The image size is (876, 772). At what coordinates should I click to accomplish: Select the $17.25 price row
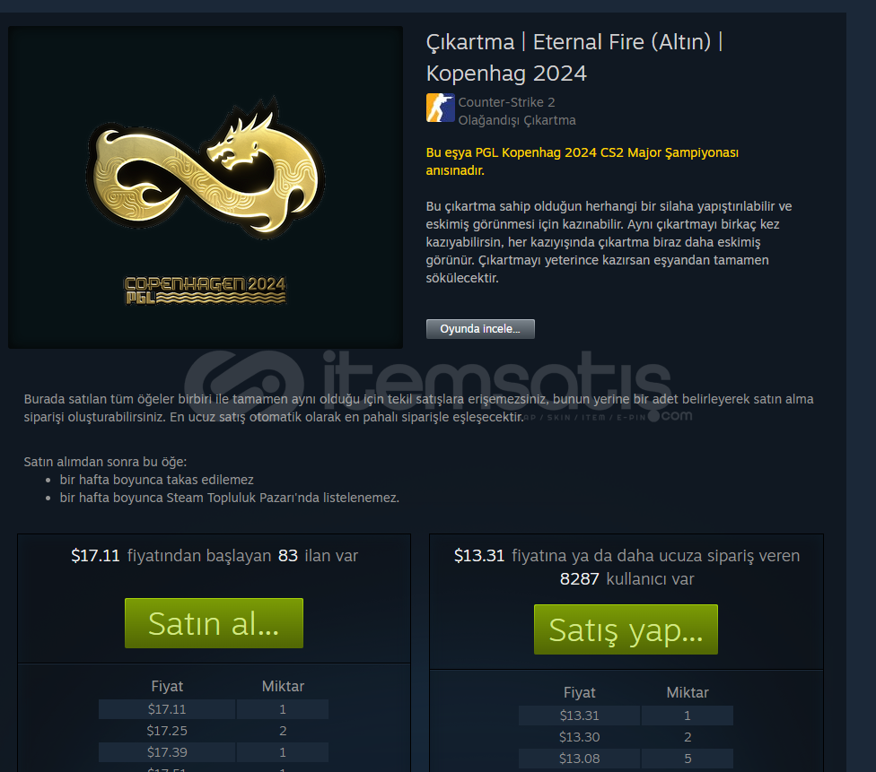(214, 731)
